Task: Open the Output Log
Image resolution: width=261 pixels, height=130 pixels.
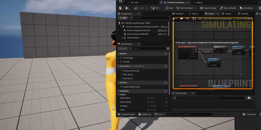Action: tap(145, 114)
